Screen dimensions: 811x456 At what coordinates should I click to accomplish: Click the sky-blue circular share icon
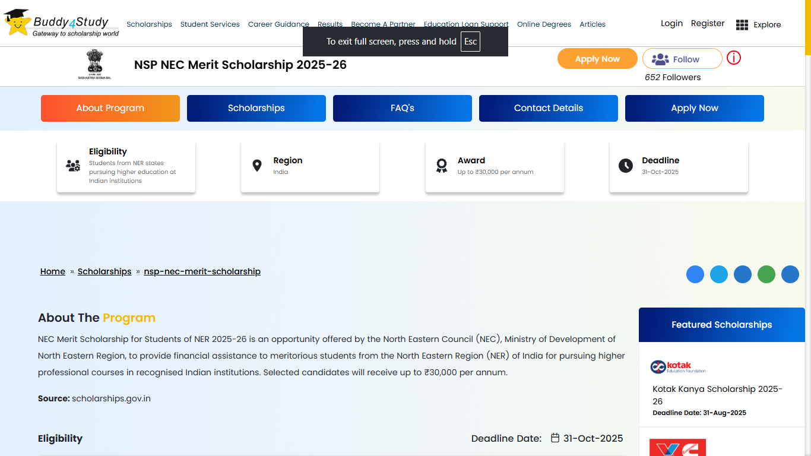point(719,274)
